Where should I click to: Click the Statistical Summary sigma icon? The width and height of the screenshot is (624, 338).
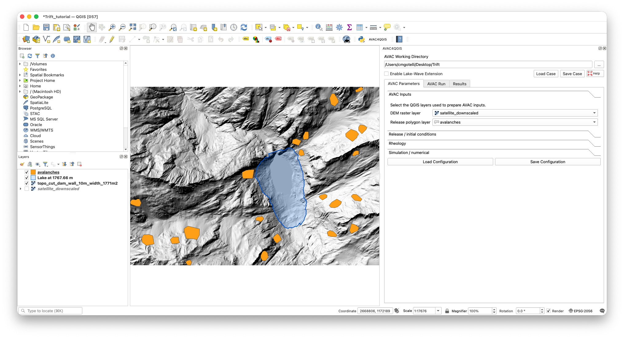[349, 27]
